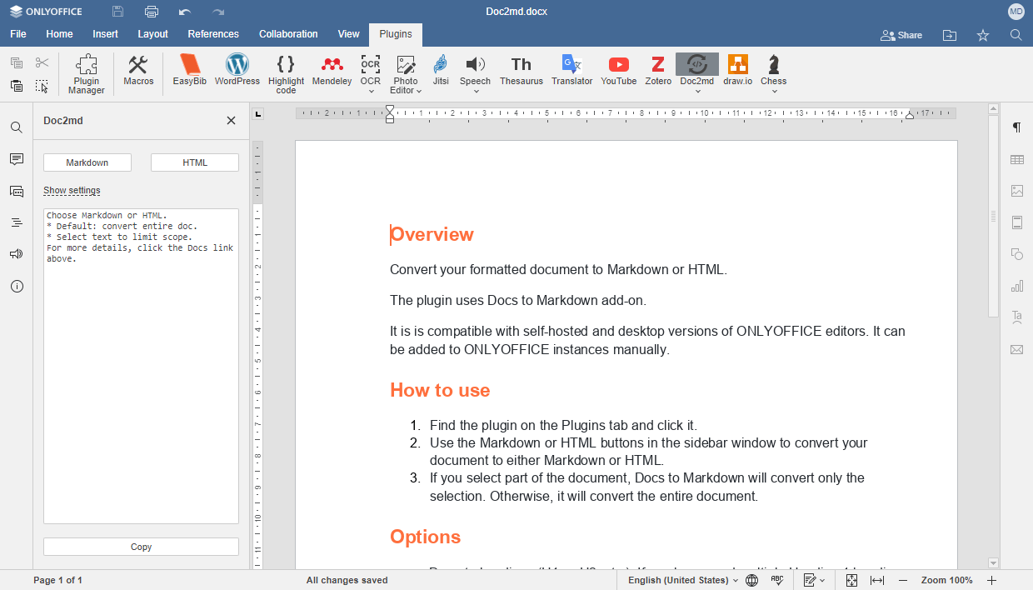Undo the last action

point(185,12)
